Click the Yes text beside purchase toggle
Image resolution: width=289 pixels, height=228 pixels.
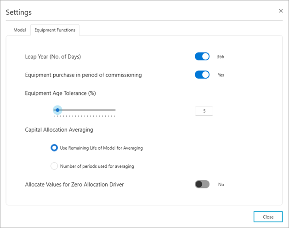pos(221,75)
